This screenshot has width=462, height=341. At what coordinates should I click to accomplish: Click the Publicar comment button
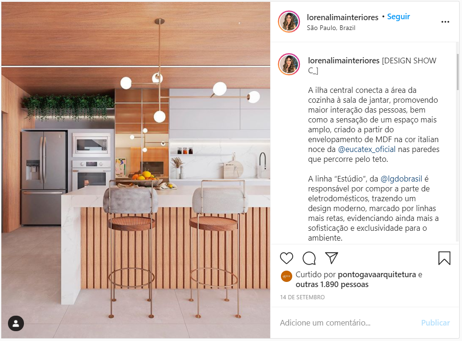pos(435,323)
